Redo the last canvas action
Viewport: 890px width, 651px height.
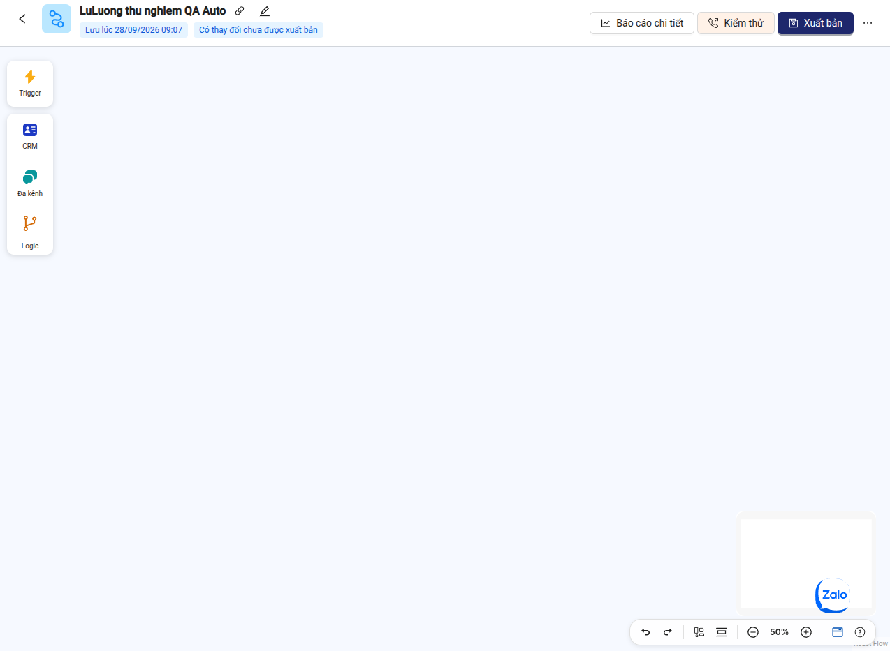[x=667, y=632]
